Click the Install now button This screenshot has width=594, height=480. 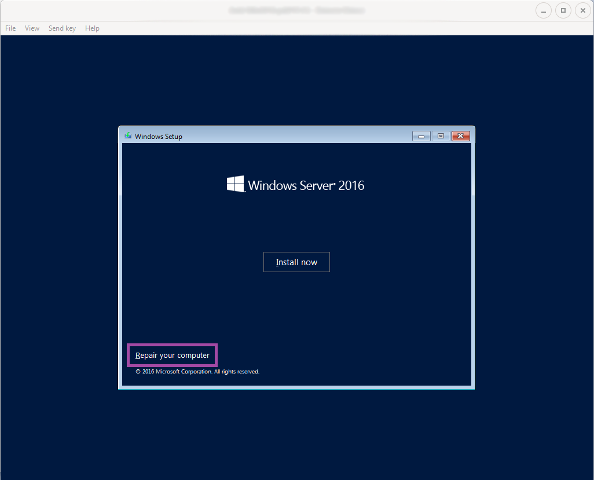point(296,262)
